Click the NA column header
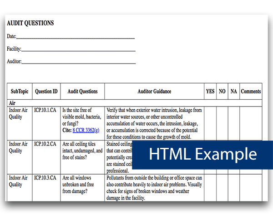 [234, 91]
